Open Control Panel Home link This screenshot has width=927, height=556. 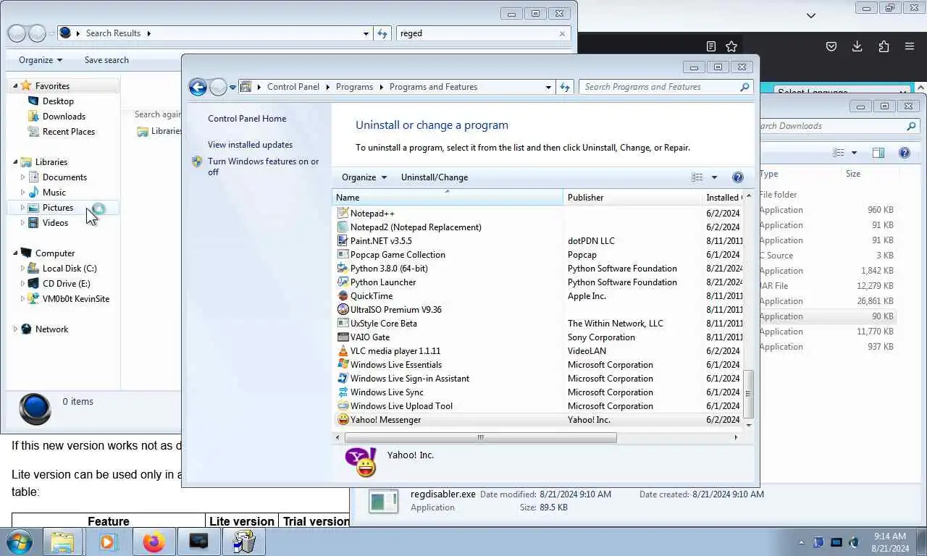(x=247, y=119)
